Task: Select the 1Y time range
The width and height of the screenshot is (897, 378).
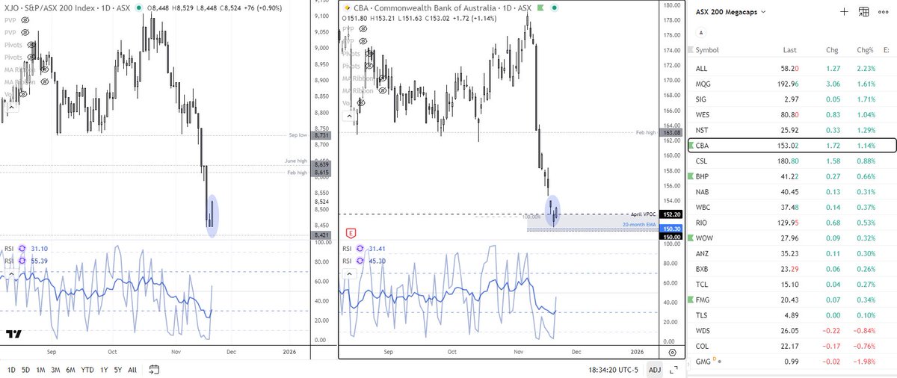Action: (104, 369)
